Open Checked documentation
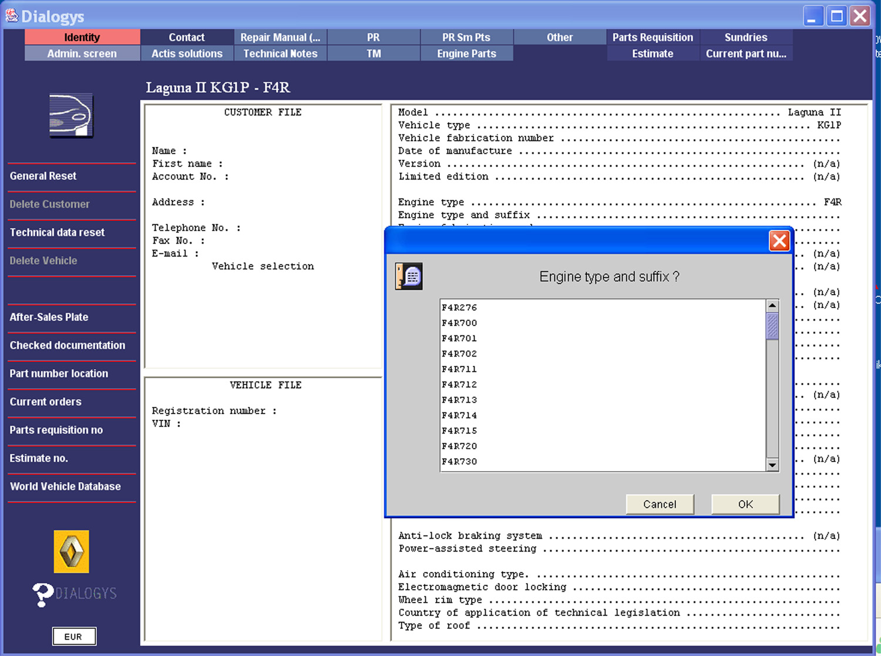This screenshot has width=881, height=656. click(72, 345)
